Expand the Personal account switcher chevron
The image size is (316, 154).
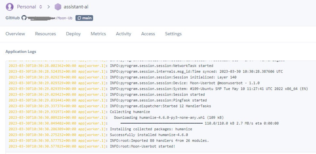(41, 7)
